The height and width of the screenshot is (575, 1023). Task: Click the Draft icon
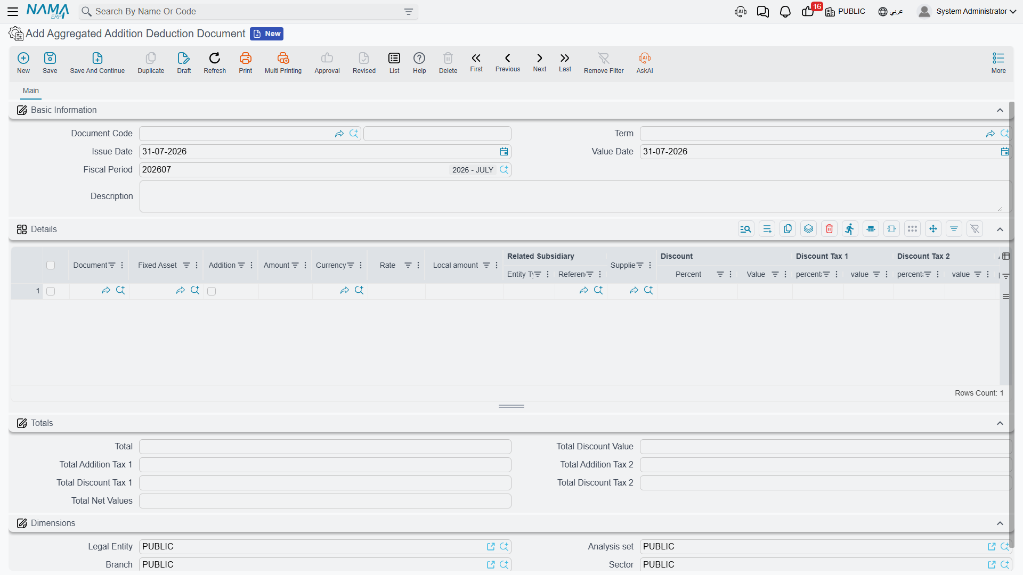point(184,63)
